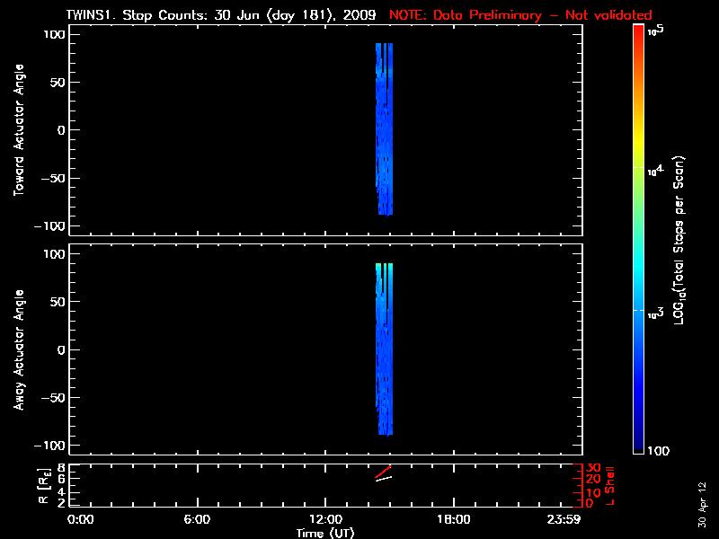Screen dimensions: 719x539
Task: Select the 18:00 tick on time axis
Action: pyautogui.click(x=453, y=520)
